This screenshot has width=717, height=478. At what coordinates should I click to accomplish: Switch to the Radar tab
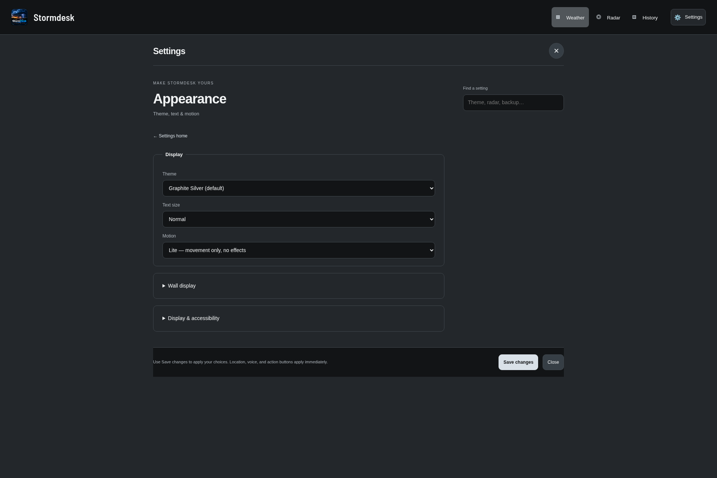(x=608, y=17)
